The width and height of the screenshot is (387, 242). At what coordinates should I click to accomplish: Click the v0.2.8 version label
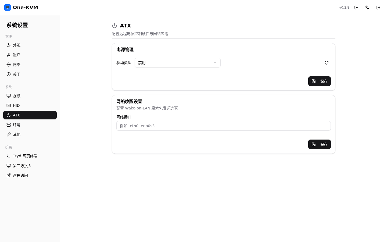(344, 8)
